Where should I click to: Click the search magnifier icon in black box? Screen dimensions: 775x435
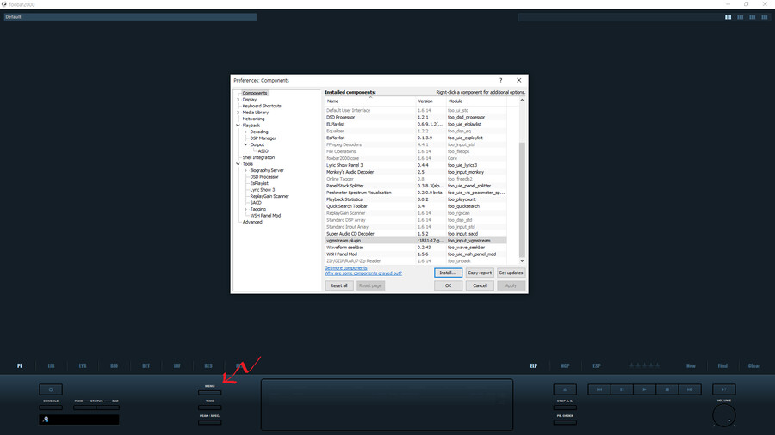click(46, 420)
